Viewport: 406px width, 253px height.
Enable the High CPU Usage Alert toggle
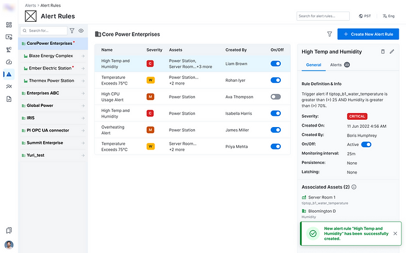click(275, 97)
